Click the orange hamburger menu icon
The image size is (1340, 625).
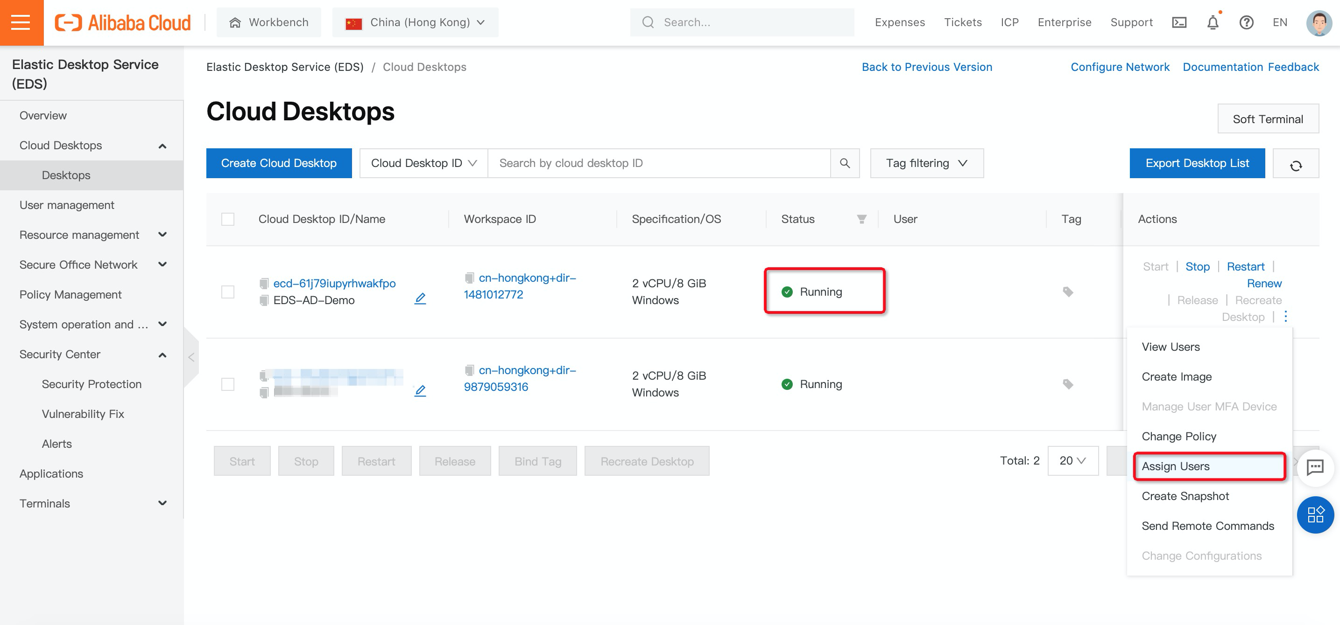click(21, 22)
